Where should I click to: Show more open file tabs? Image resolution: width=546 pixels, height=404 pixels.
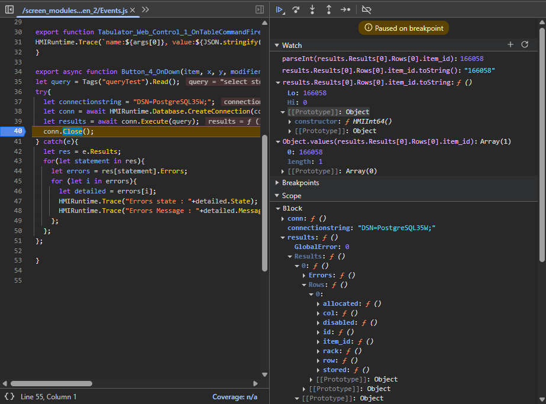(146, 10)
